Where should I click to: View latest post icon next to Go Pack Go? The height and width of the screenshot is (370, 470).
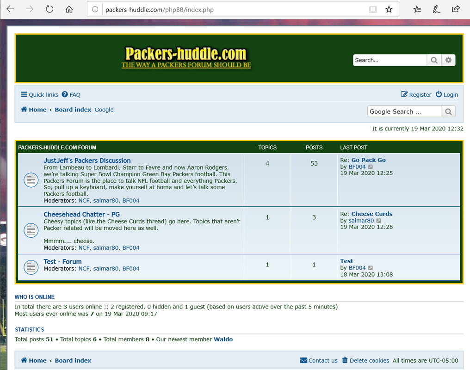[x=371, y=167]
